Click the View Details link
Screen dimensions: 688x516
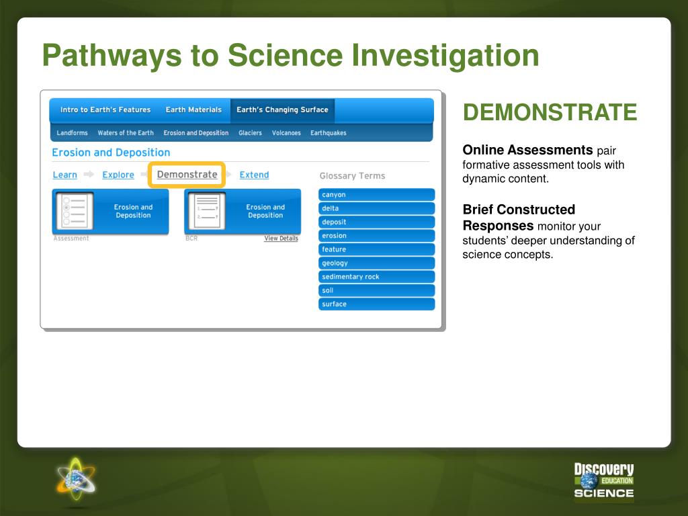[x=282, y=239]
